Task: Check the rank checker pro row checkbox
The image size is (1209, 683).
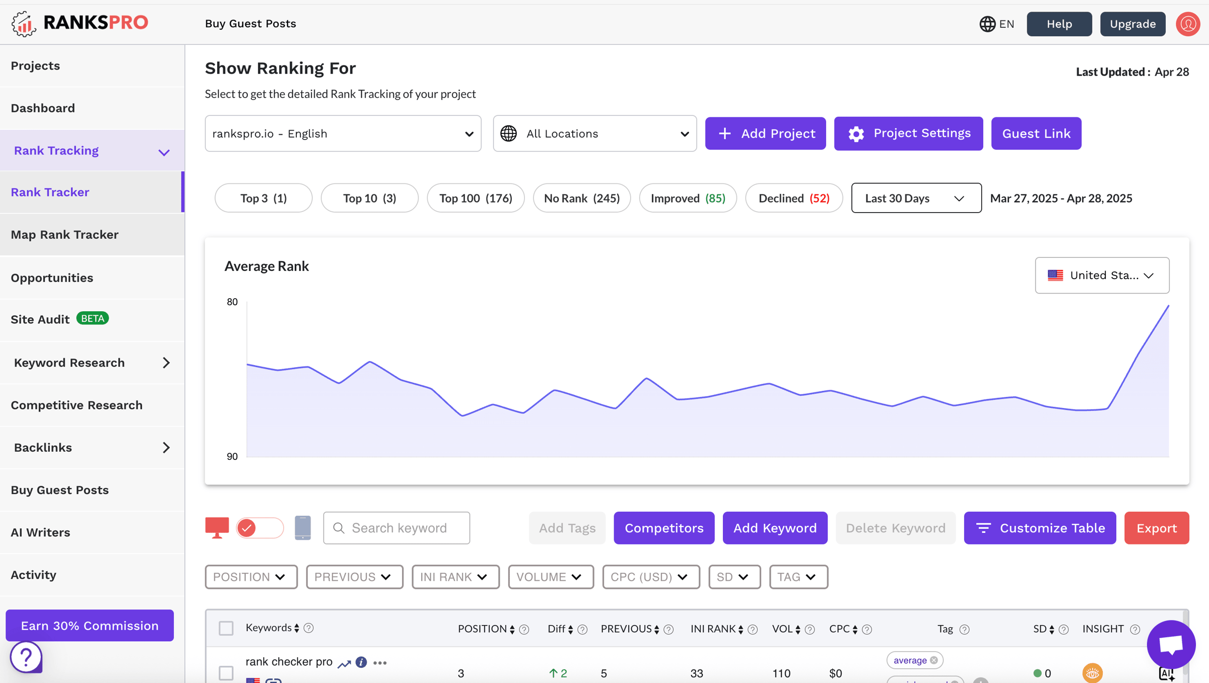Action: 226,672
